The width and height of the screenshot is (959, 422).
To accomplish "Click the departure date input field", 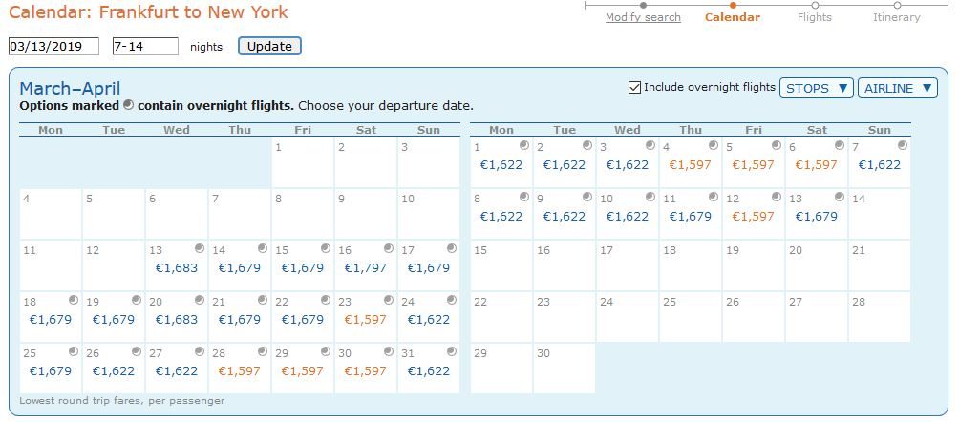I will [x=53, y=47].
